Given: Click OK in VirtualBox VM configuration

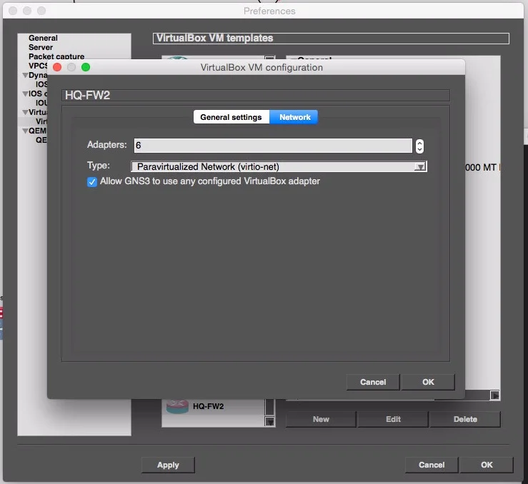Looking at the screenshot, I should click(428, 382).
